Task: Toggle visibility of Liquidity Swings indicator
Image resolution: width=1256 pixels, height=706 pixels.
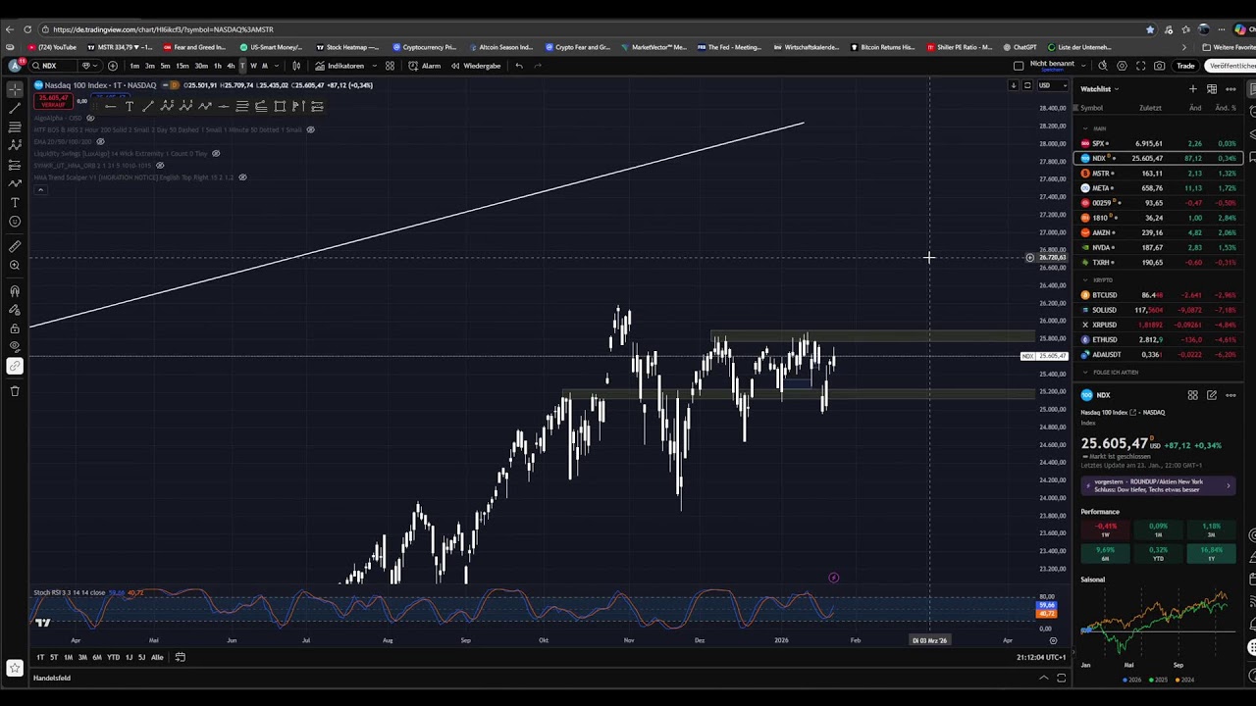Action: point(216,153)
